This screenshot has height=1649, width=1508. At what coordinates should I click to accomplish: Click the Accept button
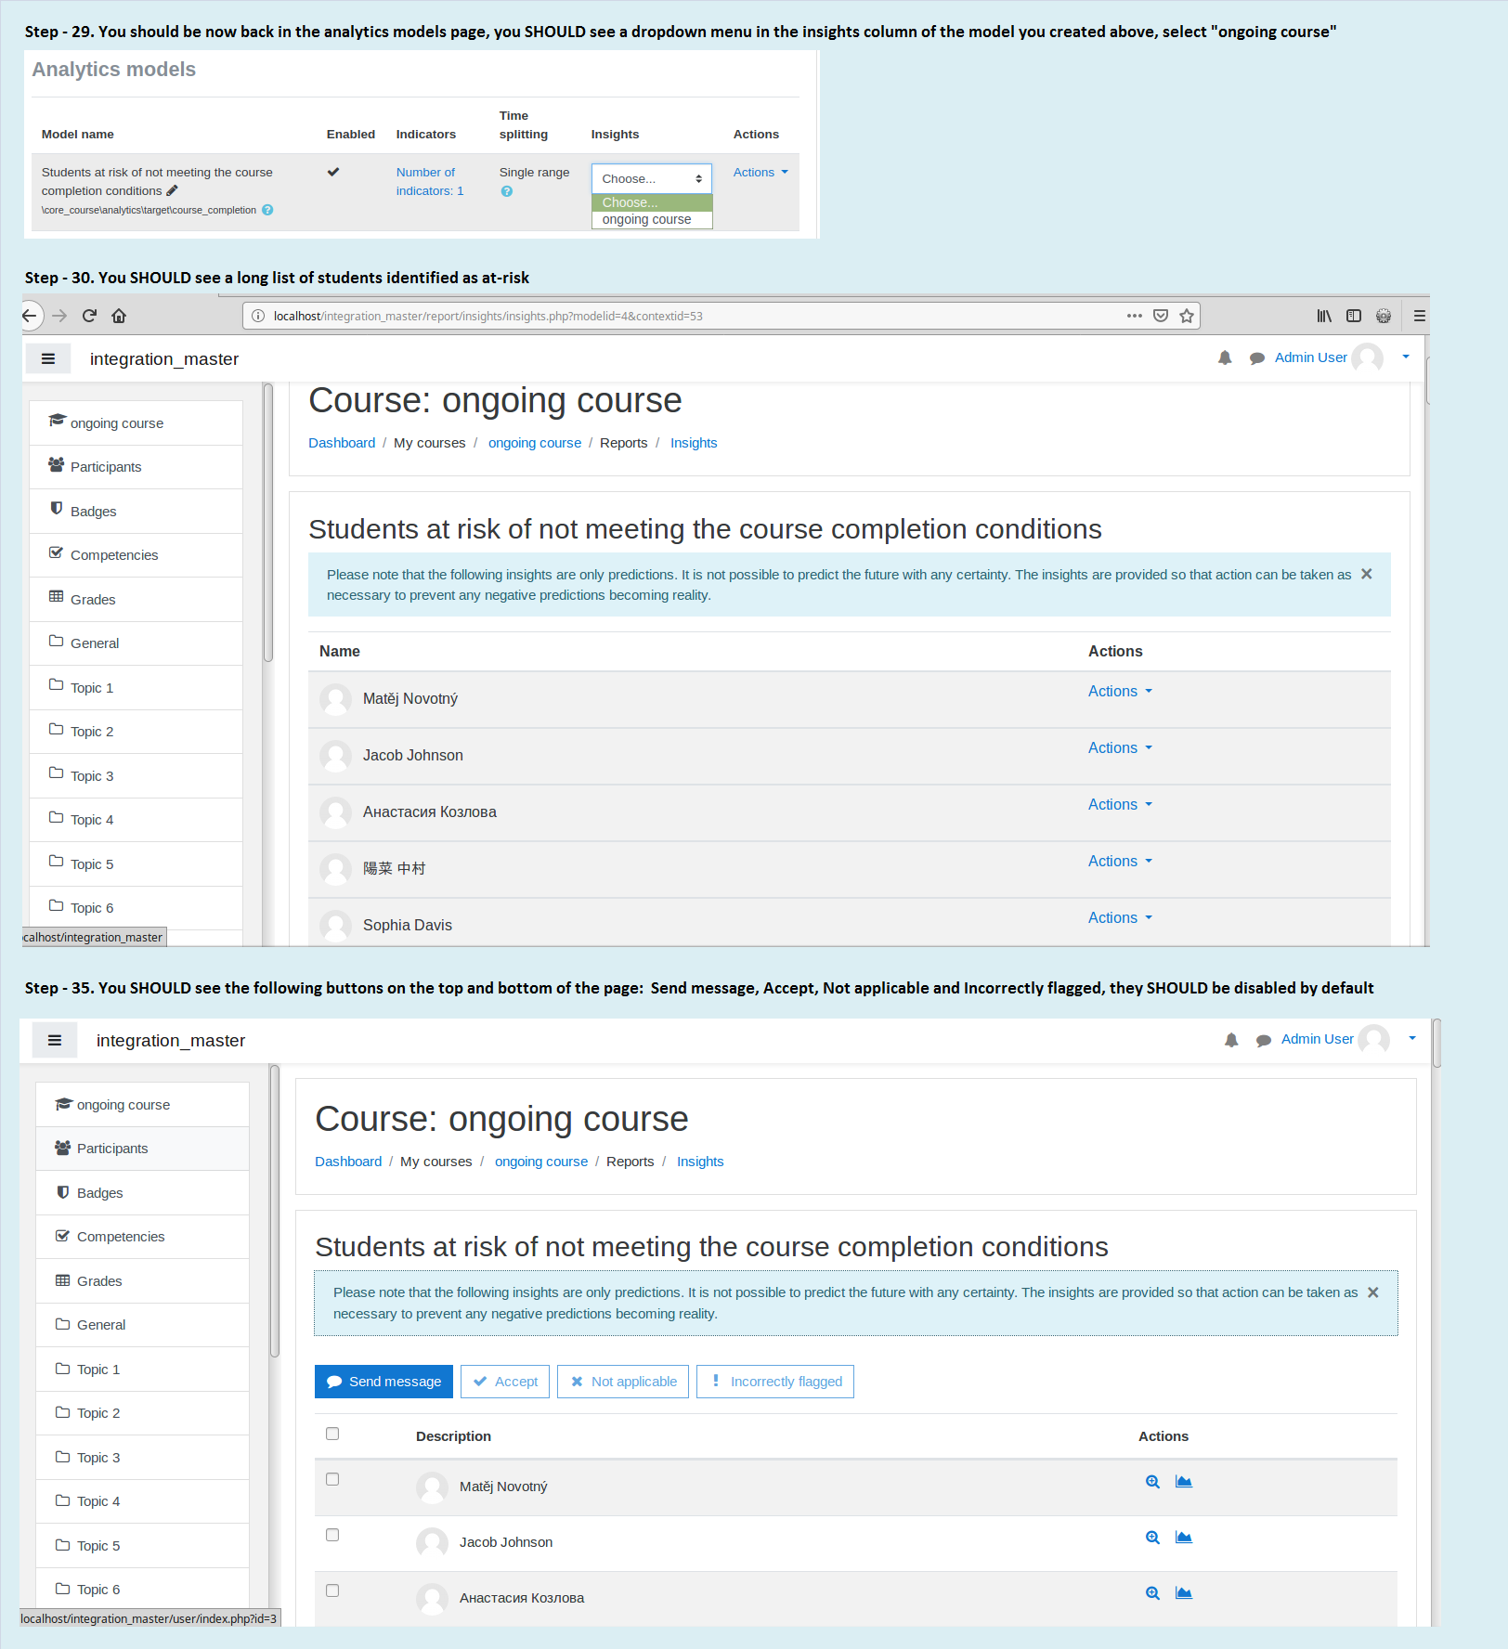pyautogui.click(x=505, y=1382)
